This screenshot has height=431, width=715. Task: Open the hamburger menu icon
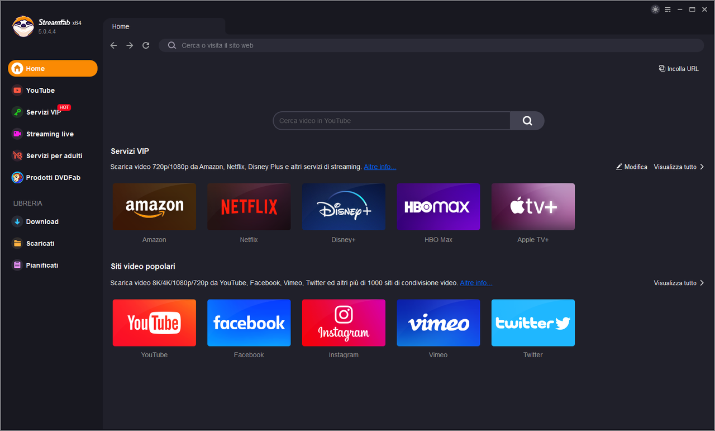click(668, 10)
